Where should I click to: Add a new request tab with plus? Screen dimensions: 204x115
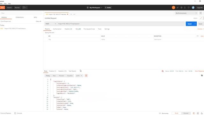pos(71,14)
